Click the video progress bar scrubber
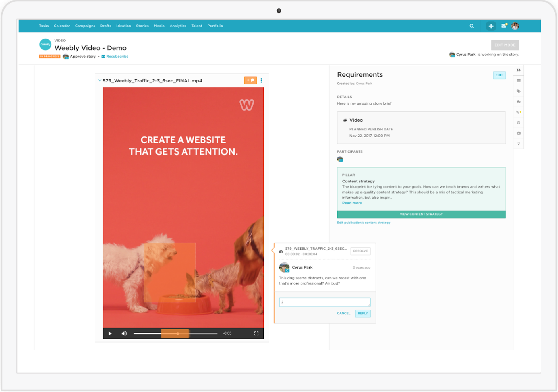This screenshot has height=392, width=558. [178, 333]
